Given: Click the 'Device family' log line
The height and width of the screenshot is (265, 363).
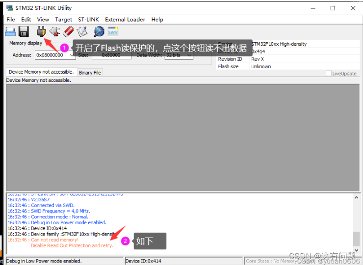Looking at the screenshot, I should 61,234.
